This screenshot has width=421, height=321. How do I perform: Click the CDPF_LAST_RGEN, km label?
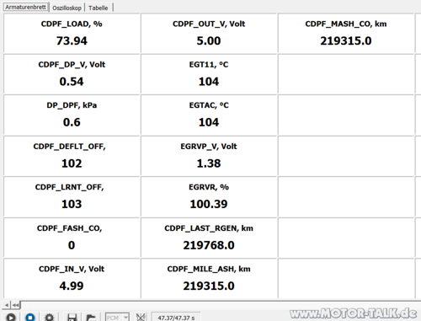(209, 228)
